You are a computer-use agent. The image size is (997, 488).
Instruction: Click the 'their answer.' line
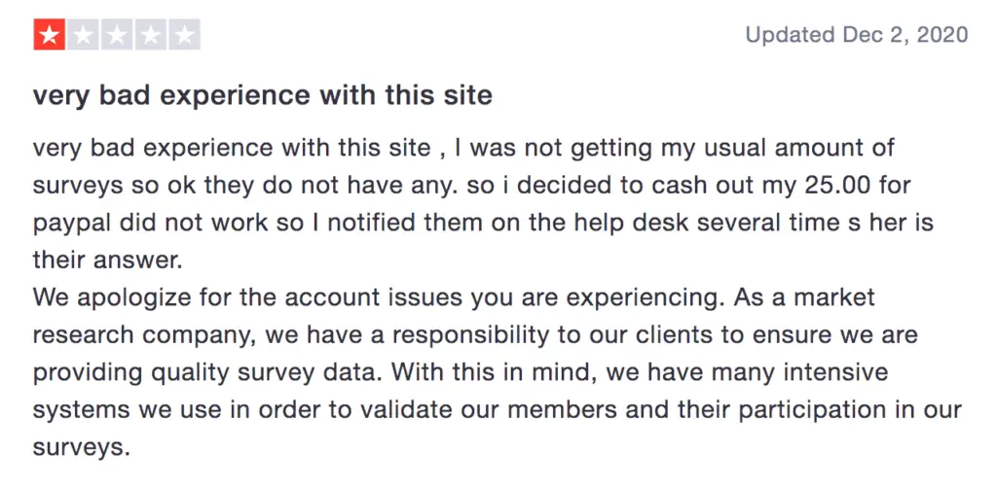[x=107, y=261]
